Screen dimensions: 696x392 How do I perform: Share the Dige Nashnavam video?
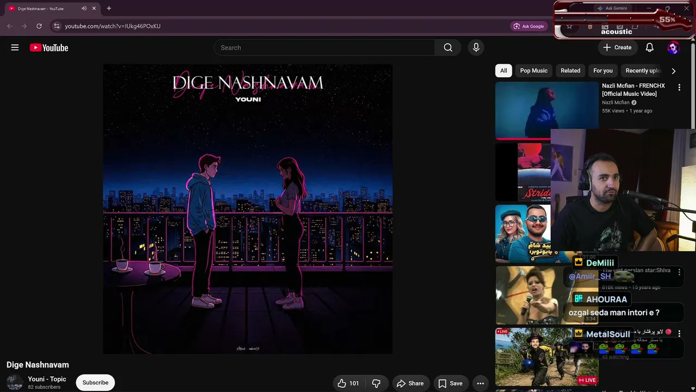410,383
